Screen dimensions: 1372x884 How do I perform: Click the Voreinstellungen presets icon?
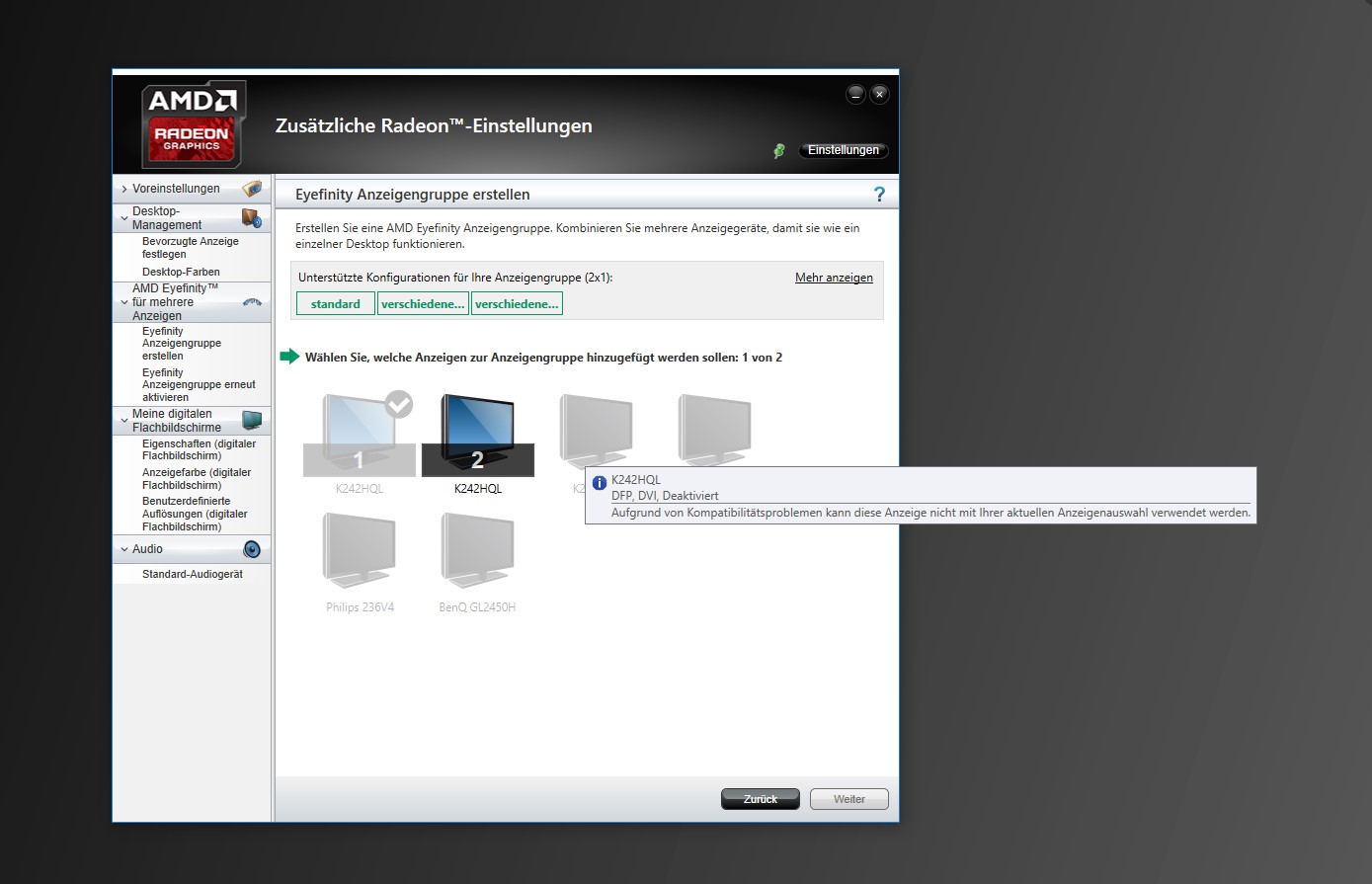click(252, 189)
